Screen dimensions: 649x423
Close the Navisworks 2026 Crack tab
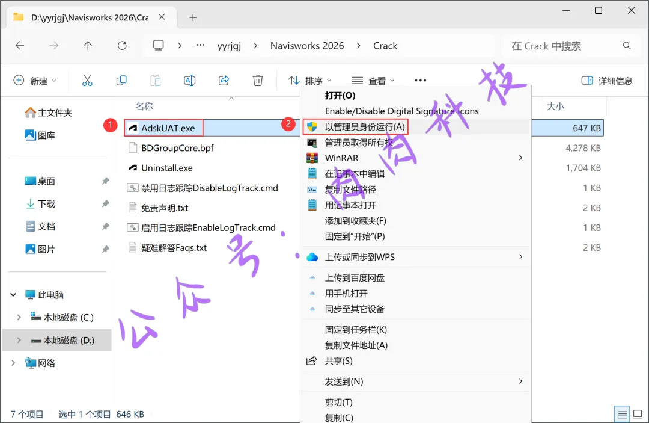[x=162, y=17]
